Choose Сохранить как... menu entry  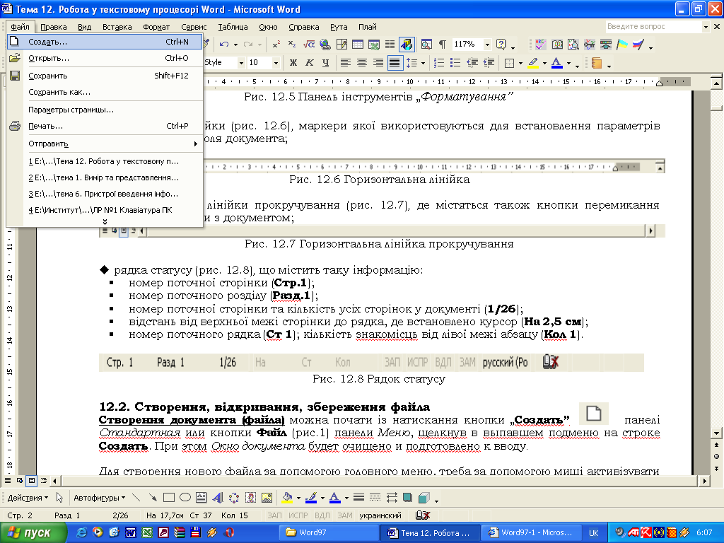click(x=105, y=92)
